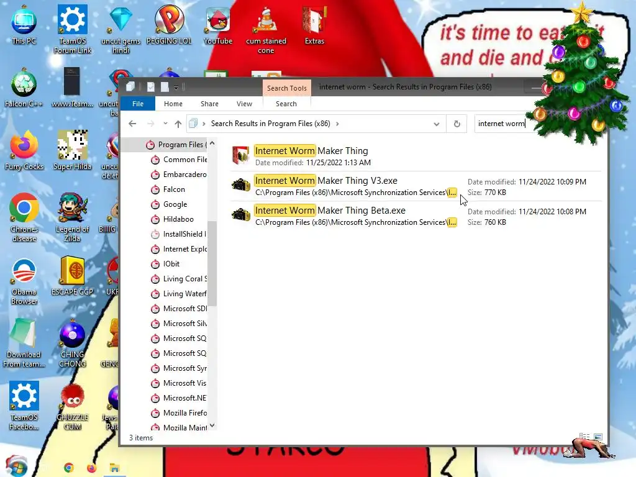Screen dimensions: 636x477
Task: Open the TeamOS Forum Link desktop icon
Action: (x=73, y=30)
